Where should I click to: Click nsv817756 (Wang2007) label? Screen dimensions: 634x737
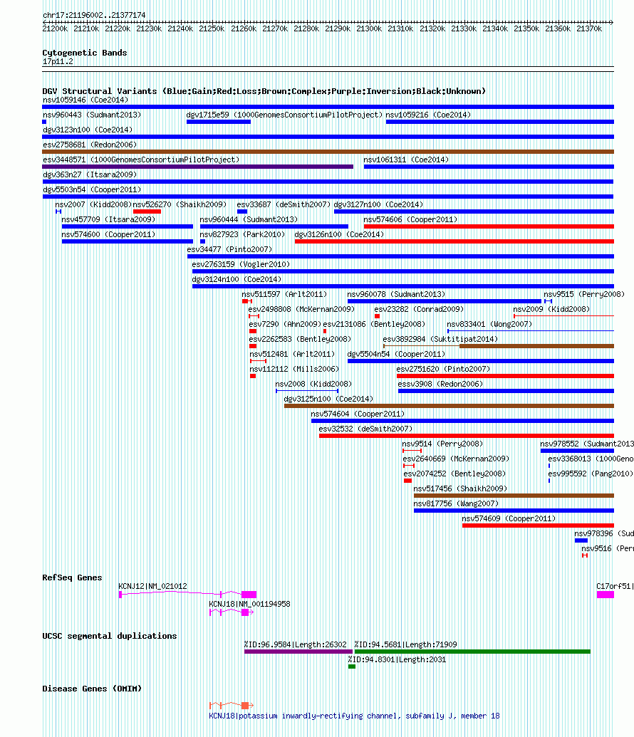[456, 504]
